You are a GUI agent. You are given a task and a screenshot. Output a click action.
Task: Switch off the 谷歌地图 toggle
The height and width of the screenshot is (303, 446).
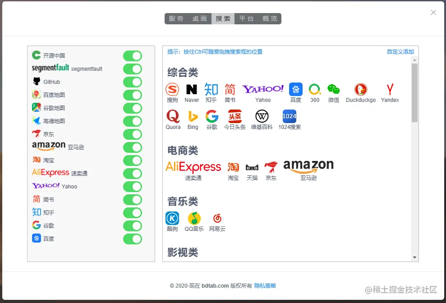tap(133, 108)
